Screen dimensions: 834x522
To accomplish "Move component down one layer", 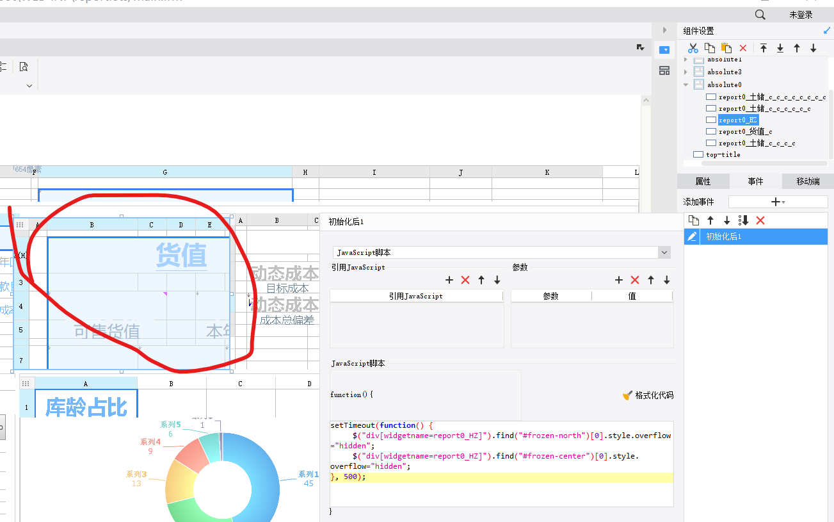I will click(814, 48).
